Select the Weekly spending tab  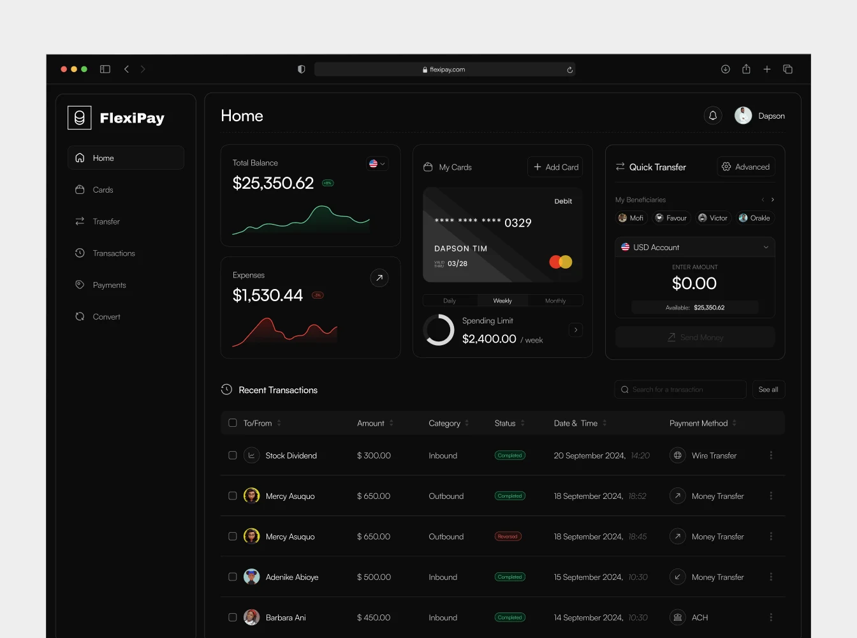click(502, 300)
